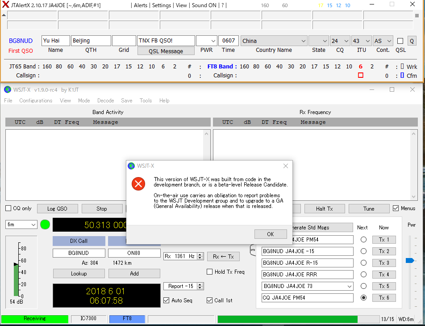Click the Pwr slider handle
The width and height of the screenshot is (425, 326).
click(x=409, y=260)
